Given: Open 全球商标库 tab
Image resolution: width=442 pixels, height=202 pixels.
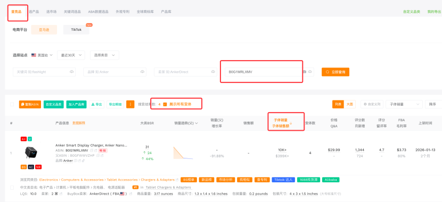Looking at the screenshot, I should pyautogui.click(x=145, y=12).
